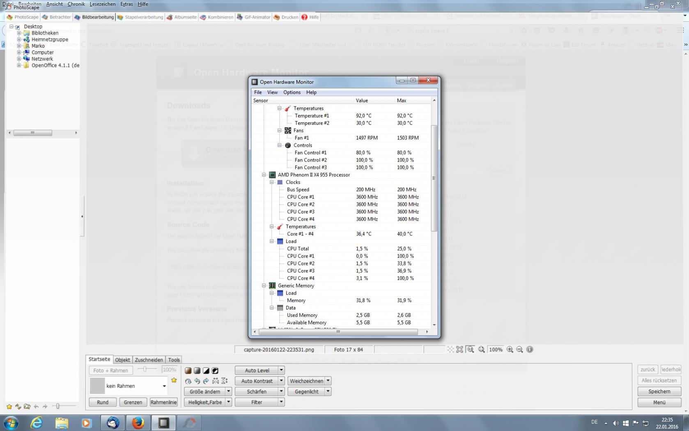Click the 100% zoom level field

(496, 349)
